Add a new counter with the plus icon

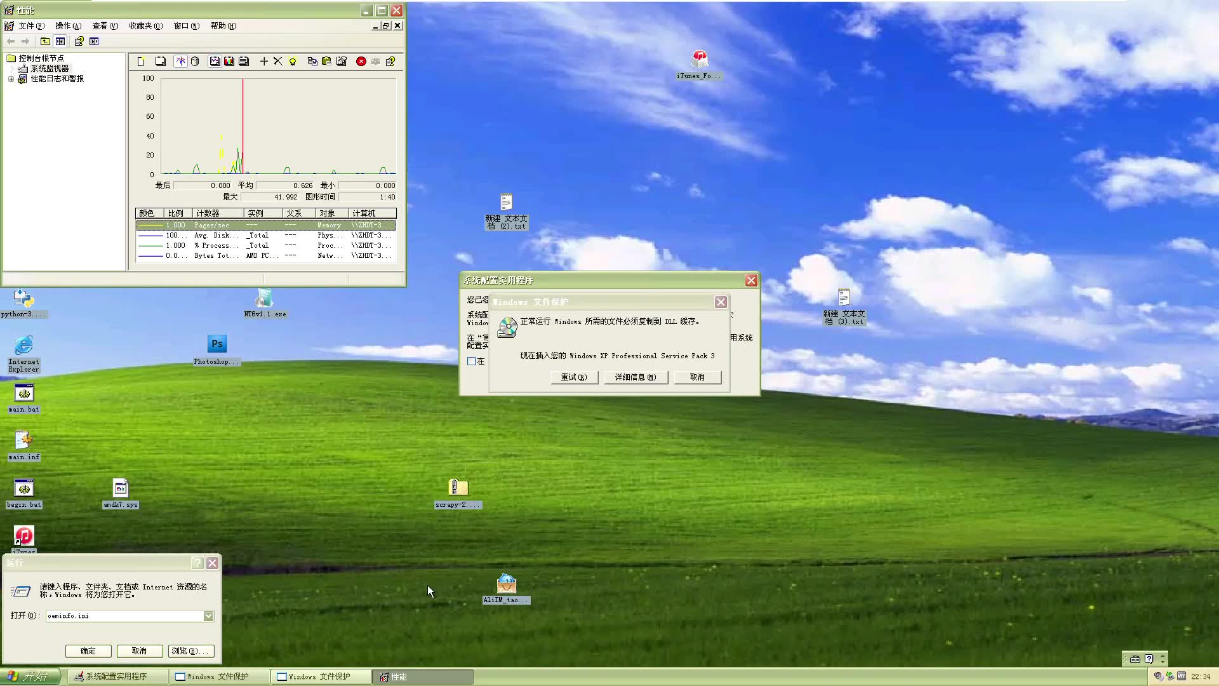(x=264, y=62)
